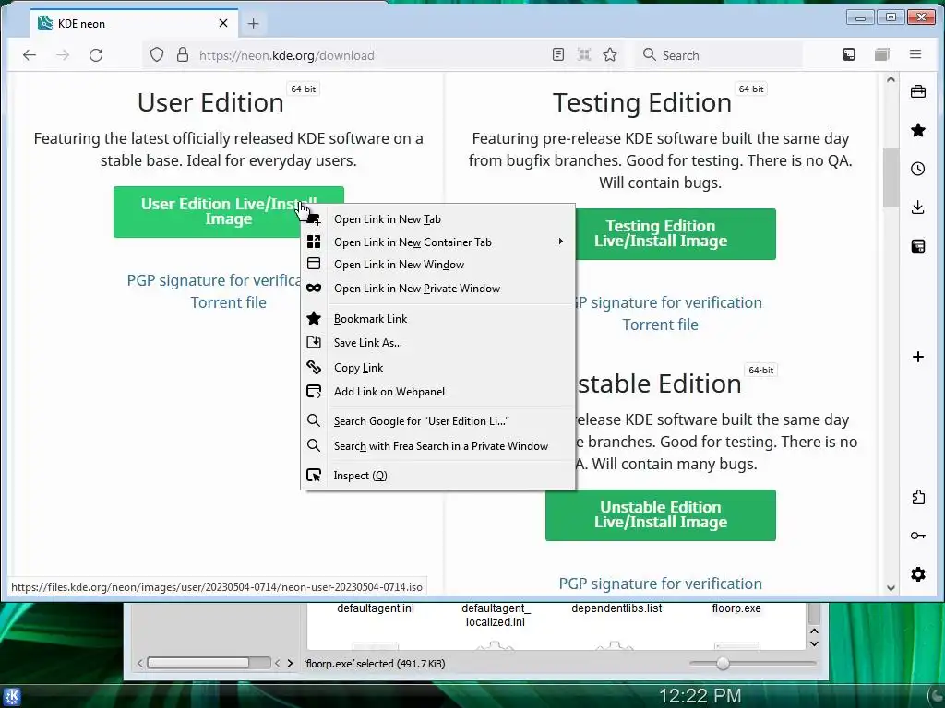Click the site security padlock icon

click(183, 55)
